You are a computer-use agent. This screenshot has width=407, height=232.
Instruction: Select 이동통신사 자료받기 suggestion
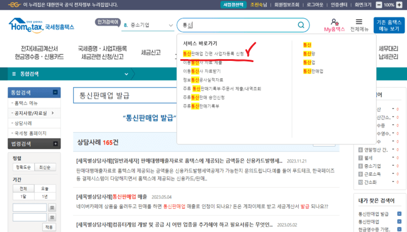[202, 71]
